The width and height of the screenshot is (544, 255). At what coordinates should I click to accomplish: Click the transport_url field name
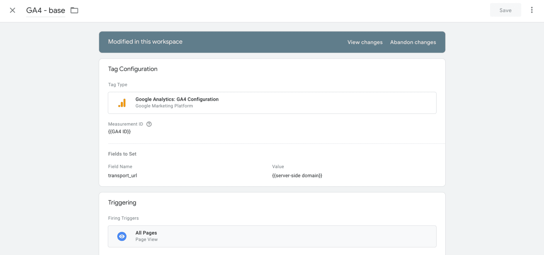click(123, 175)
